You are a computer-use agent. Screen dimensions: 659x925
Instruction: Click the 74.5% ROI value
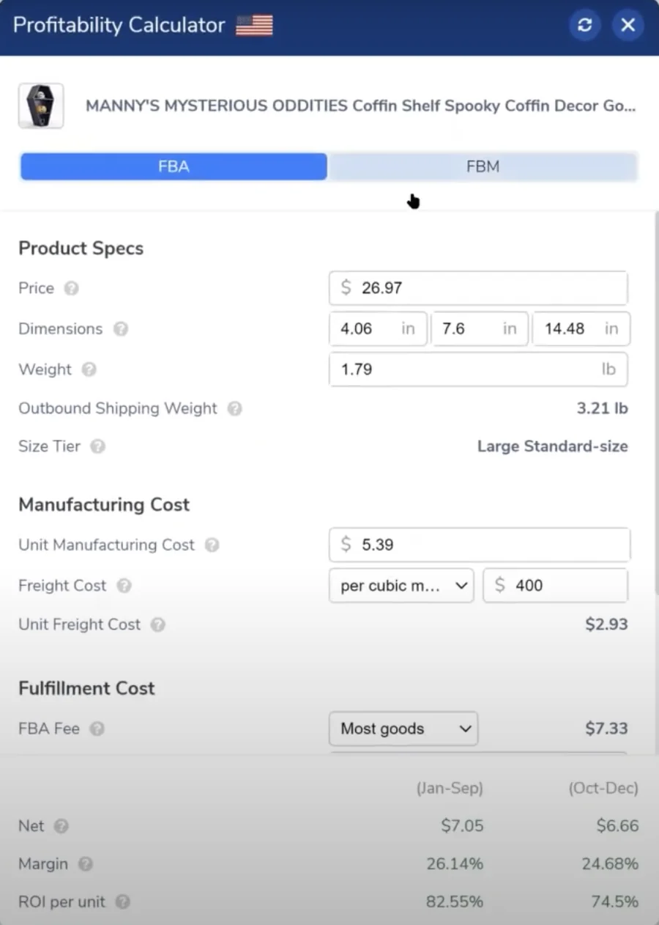(614, 902)
